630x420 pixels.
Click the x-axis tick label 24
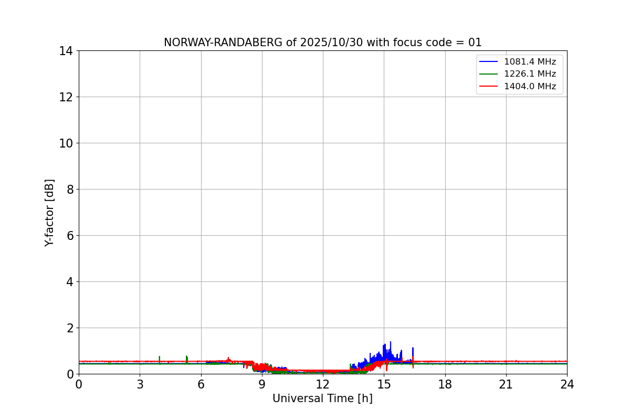coord(567,384)
